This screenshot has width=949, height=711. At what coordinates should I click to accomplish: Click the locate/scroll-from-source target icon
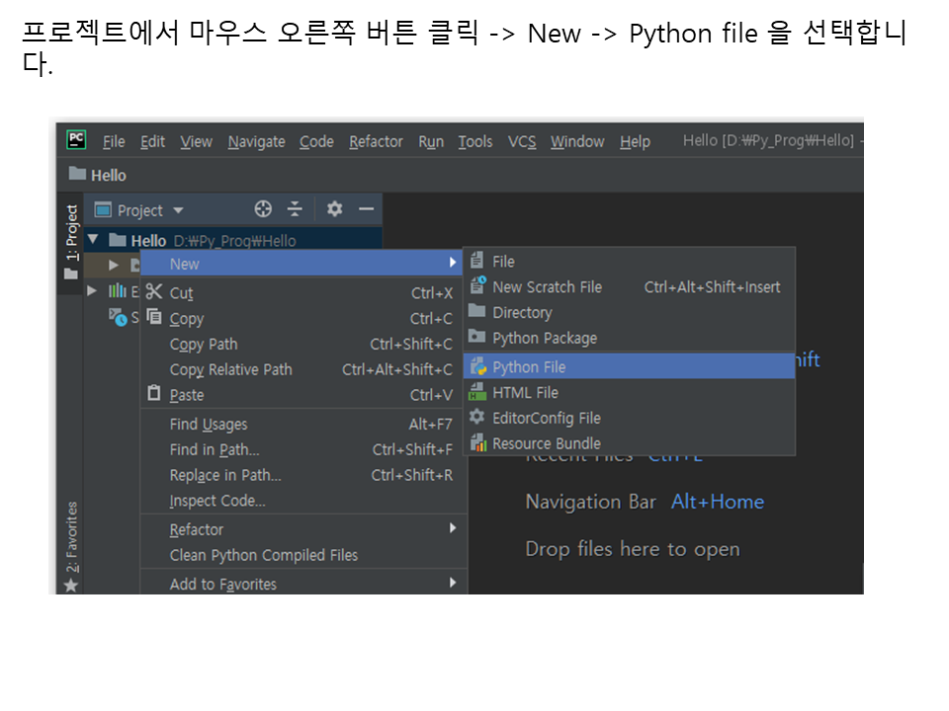click(263, 209)
